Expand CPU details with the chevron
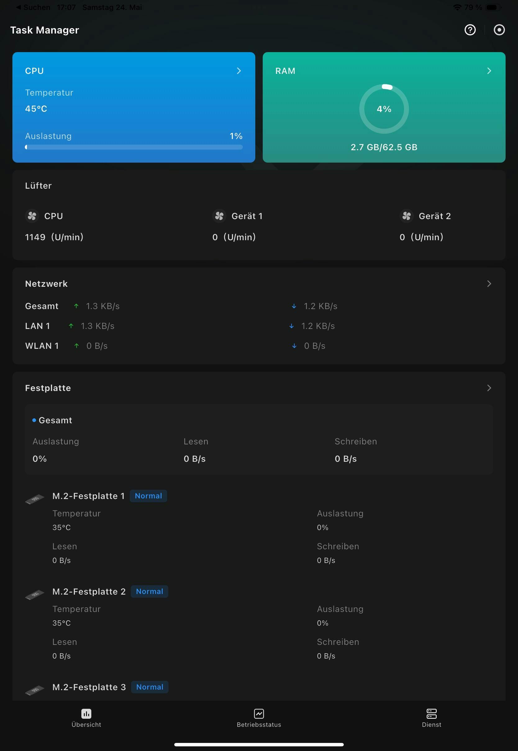The width and height of the screenshot is (518, 751). coord(239,71)
